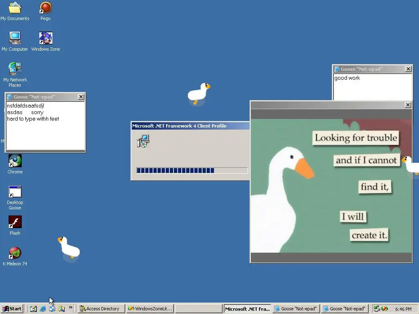Click the "Looking for trouble" caption in the meme
419x314 pixels.
pos(356,138)
